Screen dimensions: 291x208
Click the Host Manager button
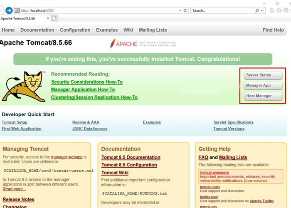click(x=263, y=96)
